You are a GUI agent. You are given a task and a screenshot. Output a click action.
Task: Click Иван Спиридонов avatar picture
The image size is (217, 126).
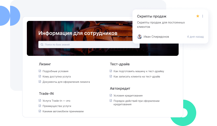[139, 37]
